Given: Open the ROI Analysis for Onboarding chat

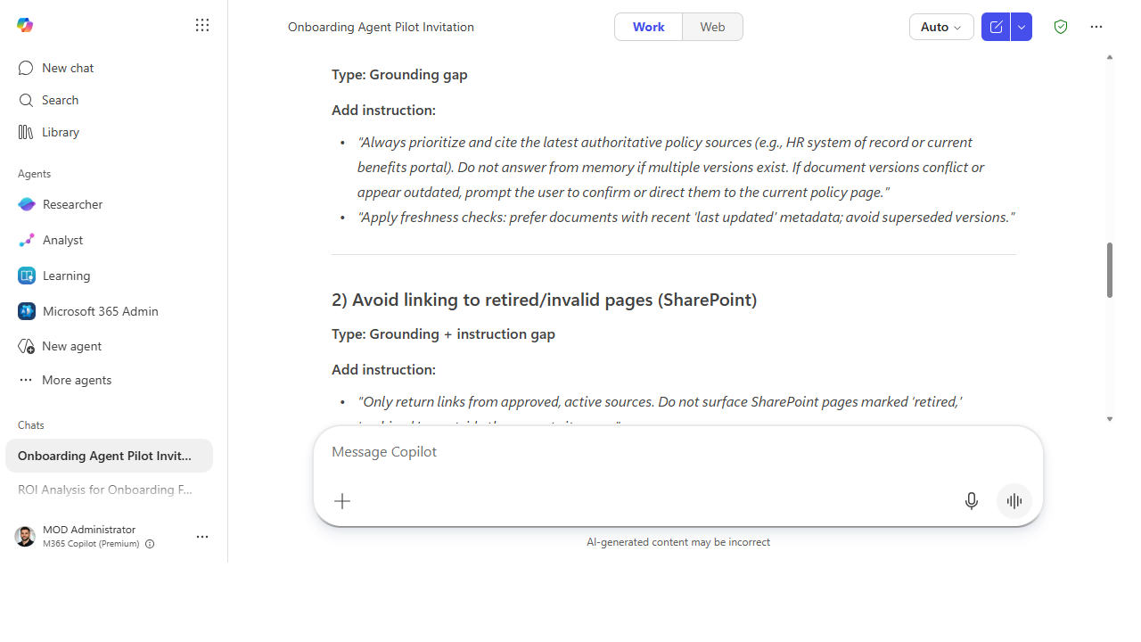Looking at the screenshot, I should point(109,490).
